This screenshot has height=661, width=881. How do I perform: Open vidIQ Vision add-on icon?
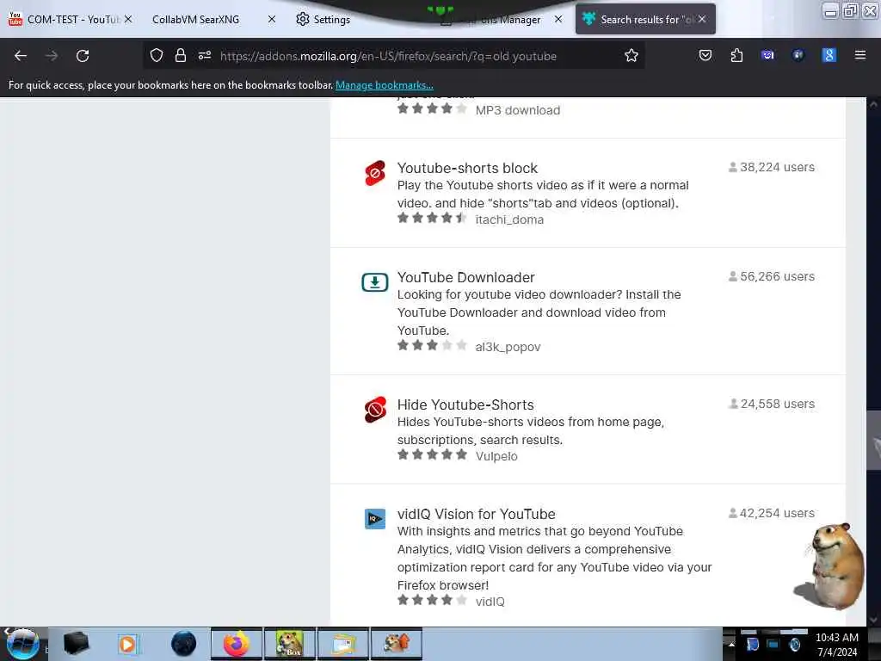pyautogui.click(x=375, y=518)
